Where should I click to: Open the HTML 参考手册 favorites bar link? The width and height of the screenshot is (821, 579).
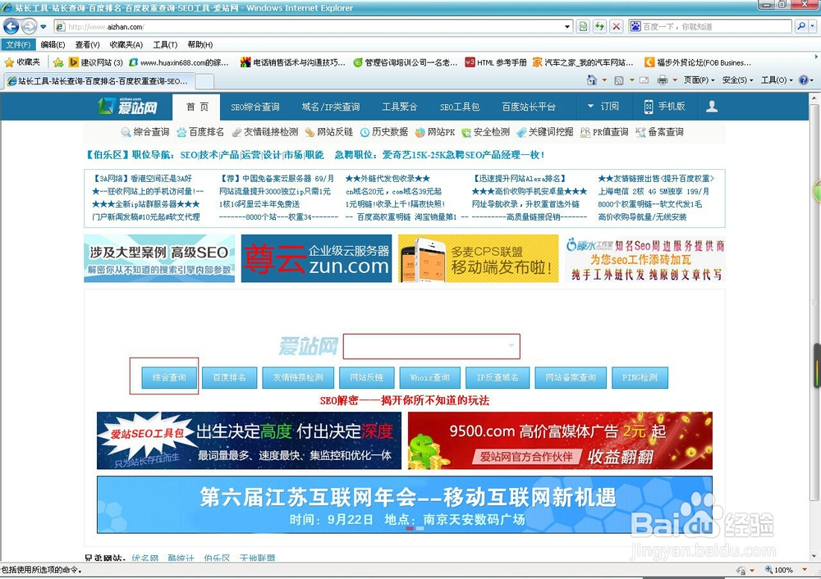point(496,62)
